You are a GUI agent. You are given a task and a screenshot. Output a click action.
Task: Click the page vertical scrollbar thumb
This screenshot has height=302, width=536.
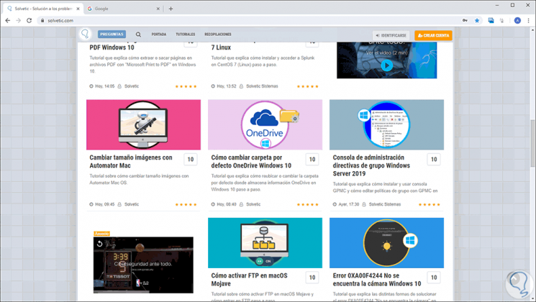coord(532,142)
